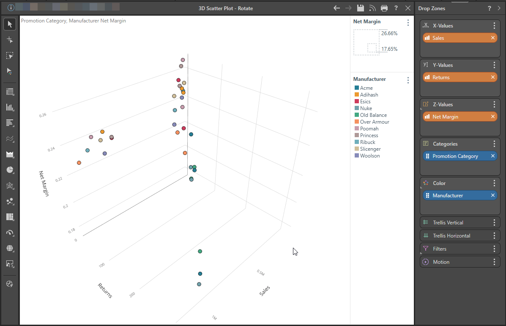Pick the horizontal bar chart visualization

[x=10, y=123]
